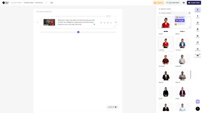202x113 pixels.
Task: Click the Est. Video Duration label
Action: click(x=44, y=12)
